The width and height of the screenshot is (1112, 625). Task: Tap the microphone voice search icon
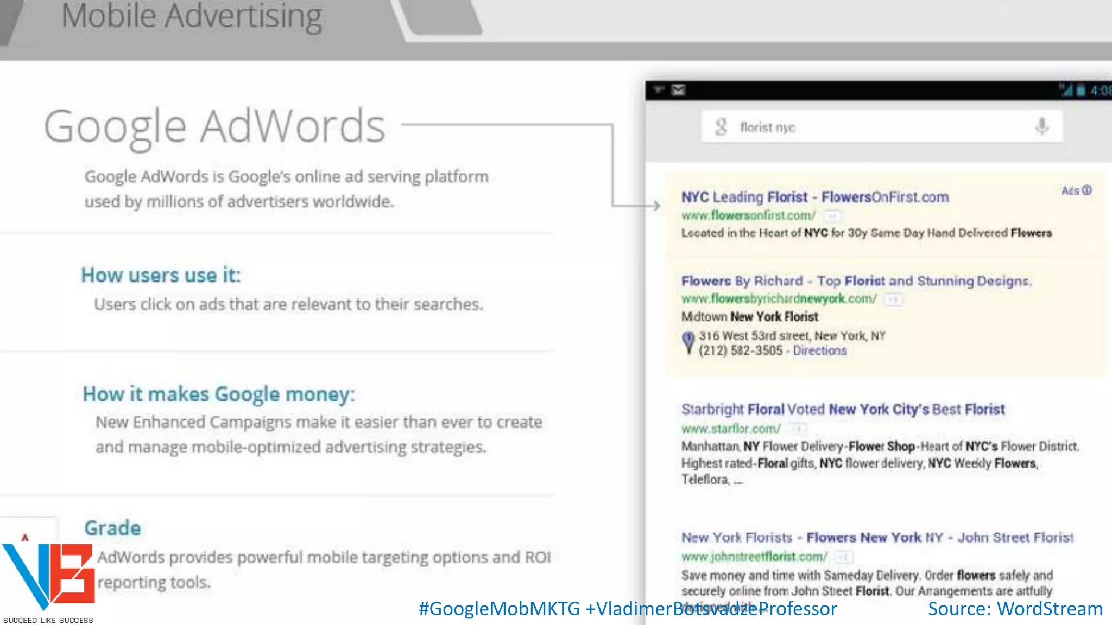pos(1041,126)
